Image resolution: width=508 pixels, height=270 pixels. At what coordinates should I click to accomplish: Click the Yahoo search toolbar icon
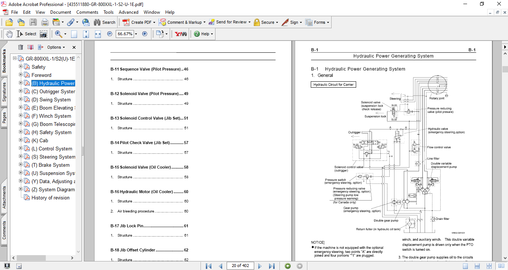[181, 34]
